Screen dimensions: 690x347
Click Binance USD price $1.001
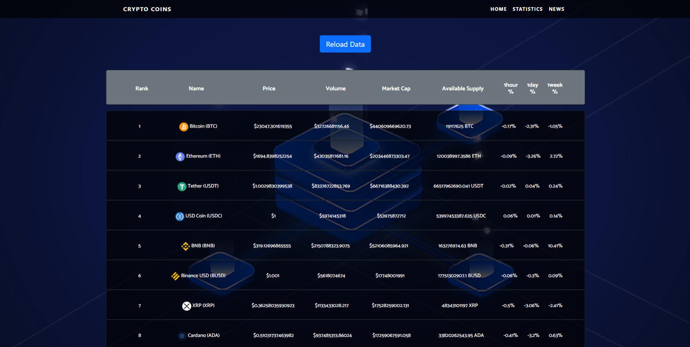click(x=273, y=276)
